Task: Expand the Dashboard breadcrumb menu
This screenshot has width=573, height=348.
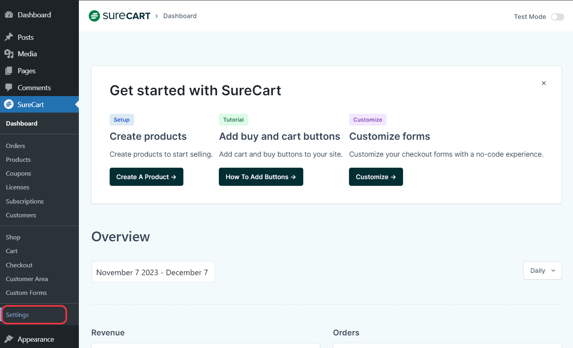Action: 180,16
